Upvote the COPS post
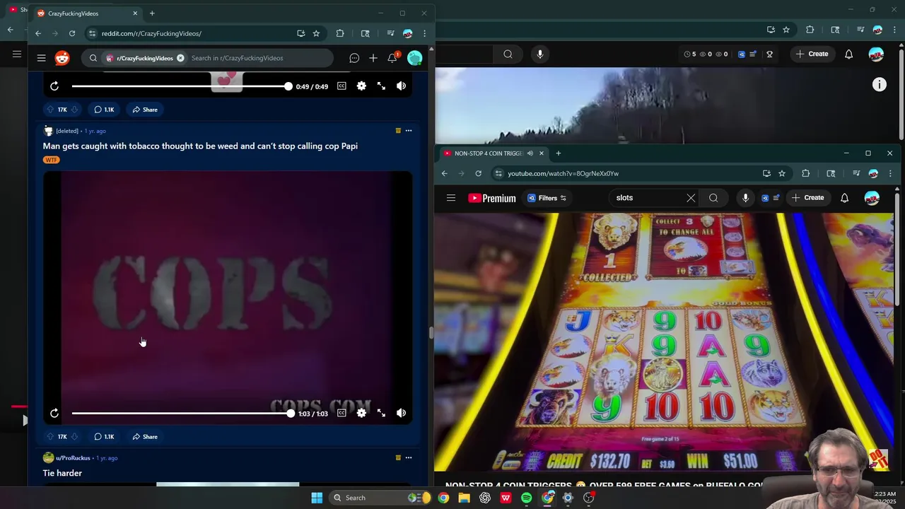This screenshot has width=905, height=509. [x=50, y=437]
